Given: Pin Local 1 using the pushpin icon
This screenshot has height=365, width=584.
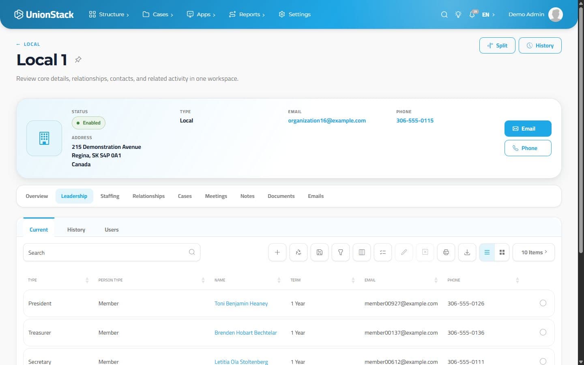Looking at the screenshot, I should pos(78,60).
